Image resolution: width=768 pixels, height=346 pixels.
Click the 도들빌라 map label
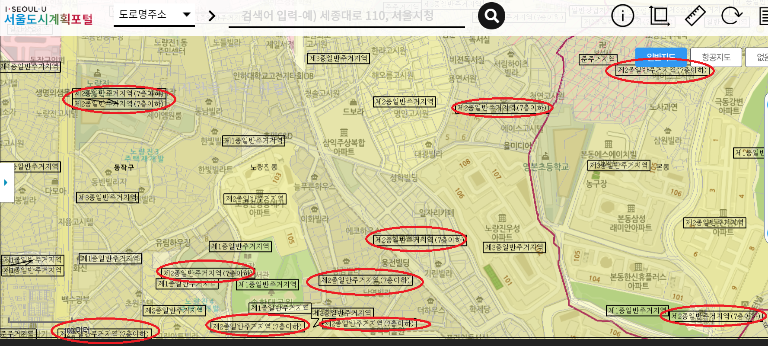[x=227, y=42]
